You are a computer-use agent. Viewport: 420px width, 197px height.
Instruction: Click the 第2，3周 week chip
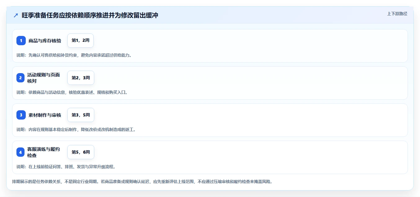[81, 78]
